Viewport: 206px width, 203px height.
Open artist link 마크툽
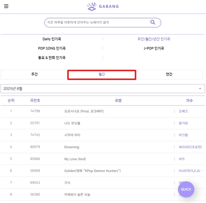click(x=183, y=135)
